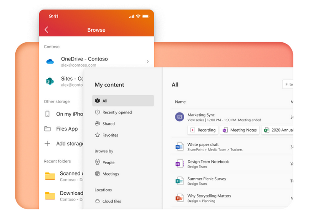This screenshot has height=219, width=313.
Task: Tap the phone icon for On my iPhone
Action: [x=47, y=114]
